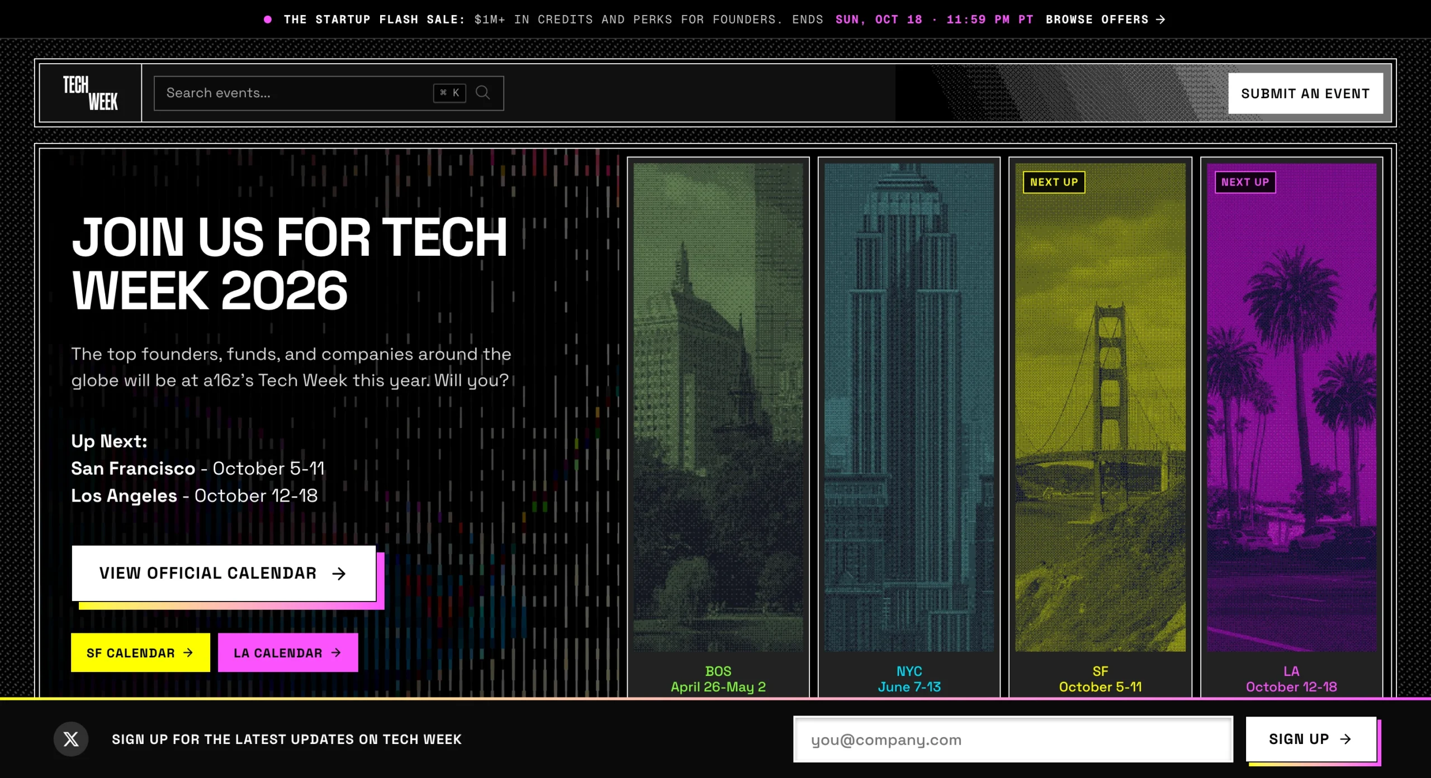Click the Sign Up button
1431x778 pixels.
pos(1311,739)
